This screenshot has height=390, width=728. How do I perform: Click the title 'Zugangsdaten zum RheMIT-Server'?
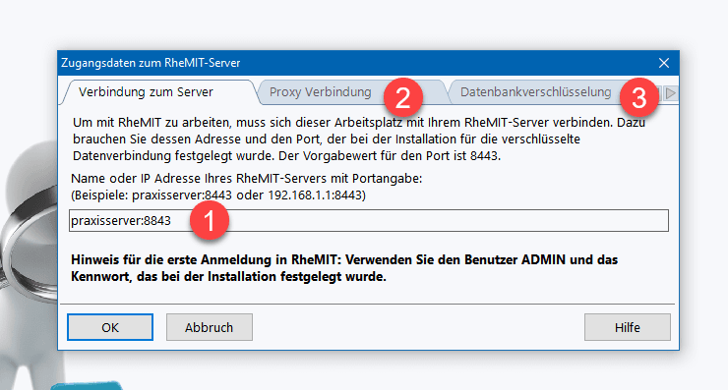[151, 63]
